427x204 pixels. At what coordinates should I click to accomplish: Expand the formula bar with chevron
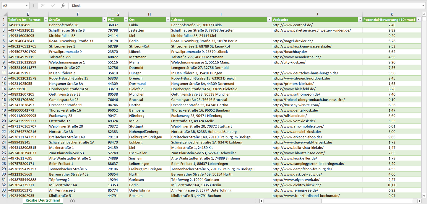[423, 6]
